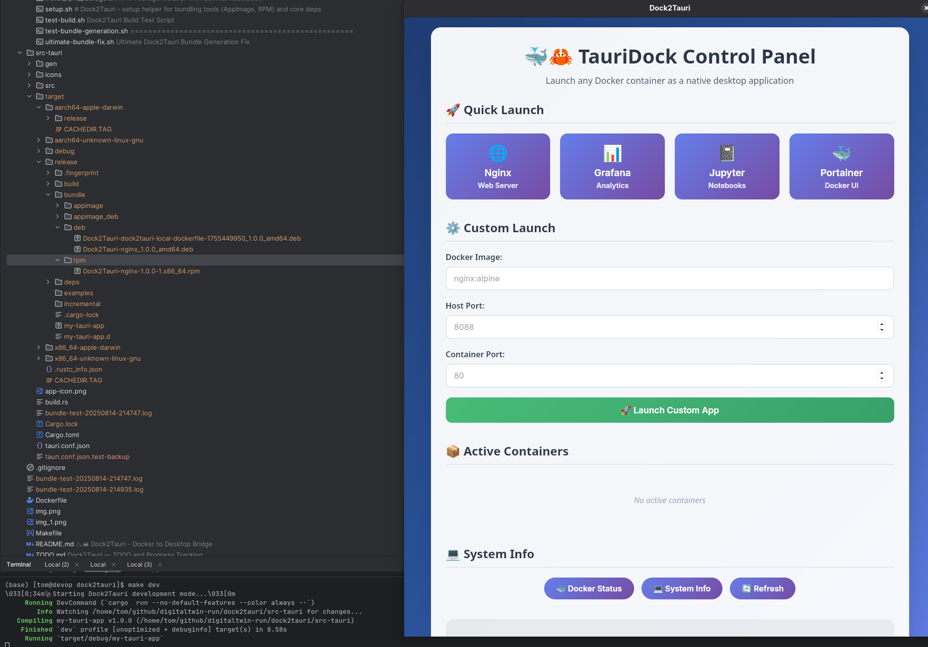The image size is (928, 647).
Task: Collapse the bundle folder
Action: click(x=48, y=194)
